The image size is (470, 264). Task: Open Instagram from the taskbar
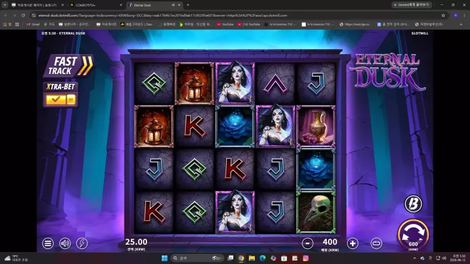pos(306,258)
